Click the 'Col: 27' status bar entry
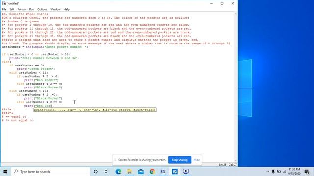Image resolution: width=314 pixels, height=176 pixels. pyautogui.click(x=233, y=165)
